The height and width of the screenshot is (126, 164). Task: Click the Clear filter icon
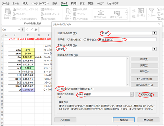(159, 9)
